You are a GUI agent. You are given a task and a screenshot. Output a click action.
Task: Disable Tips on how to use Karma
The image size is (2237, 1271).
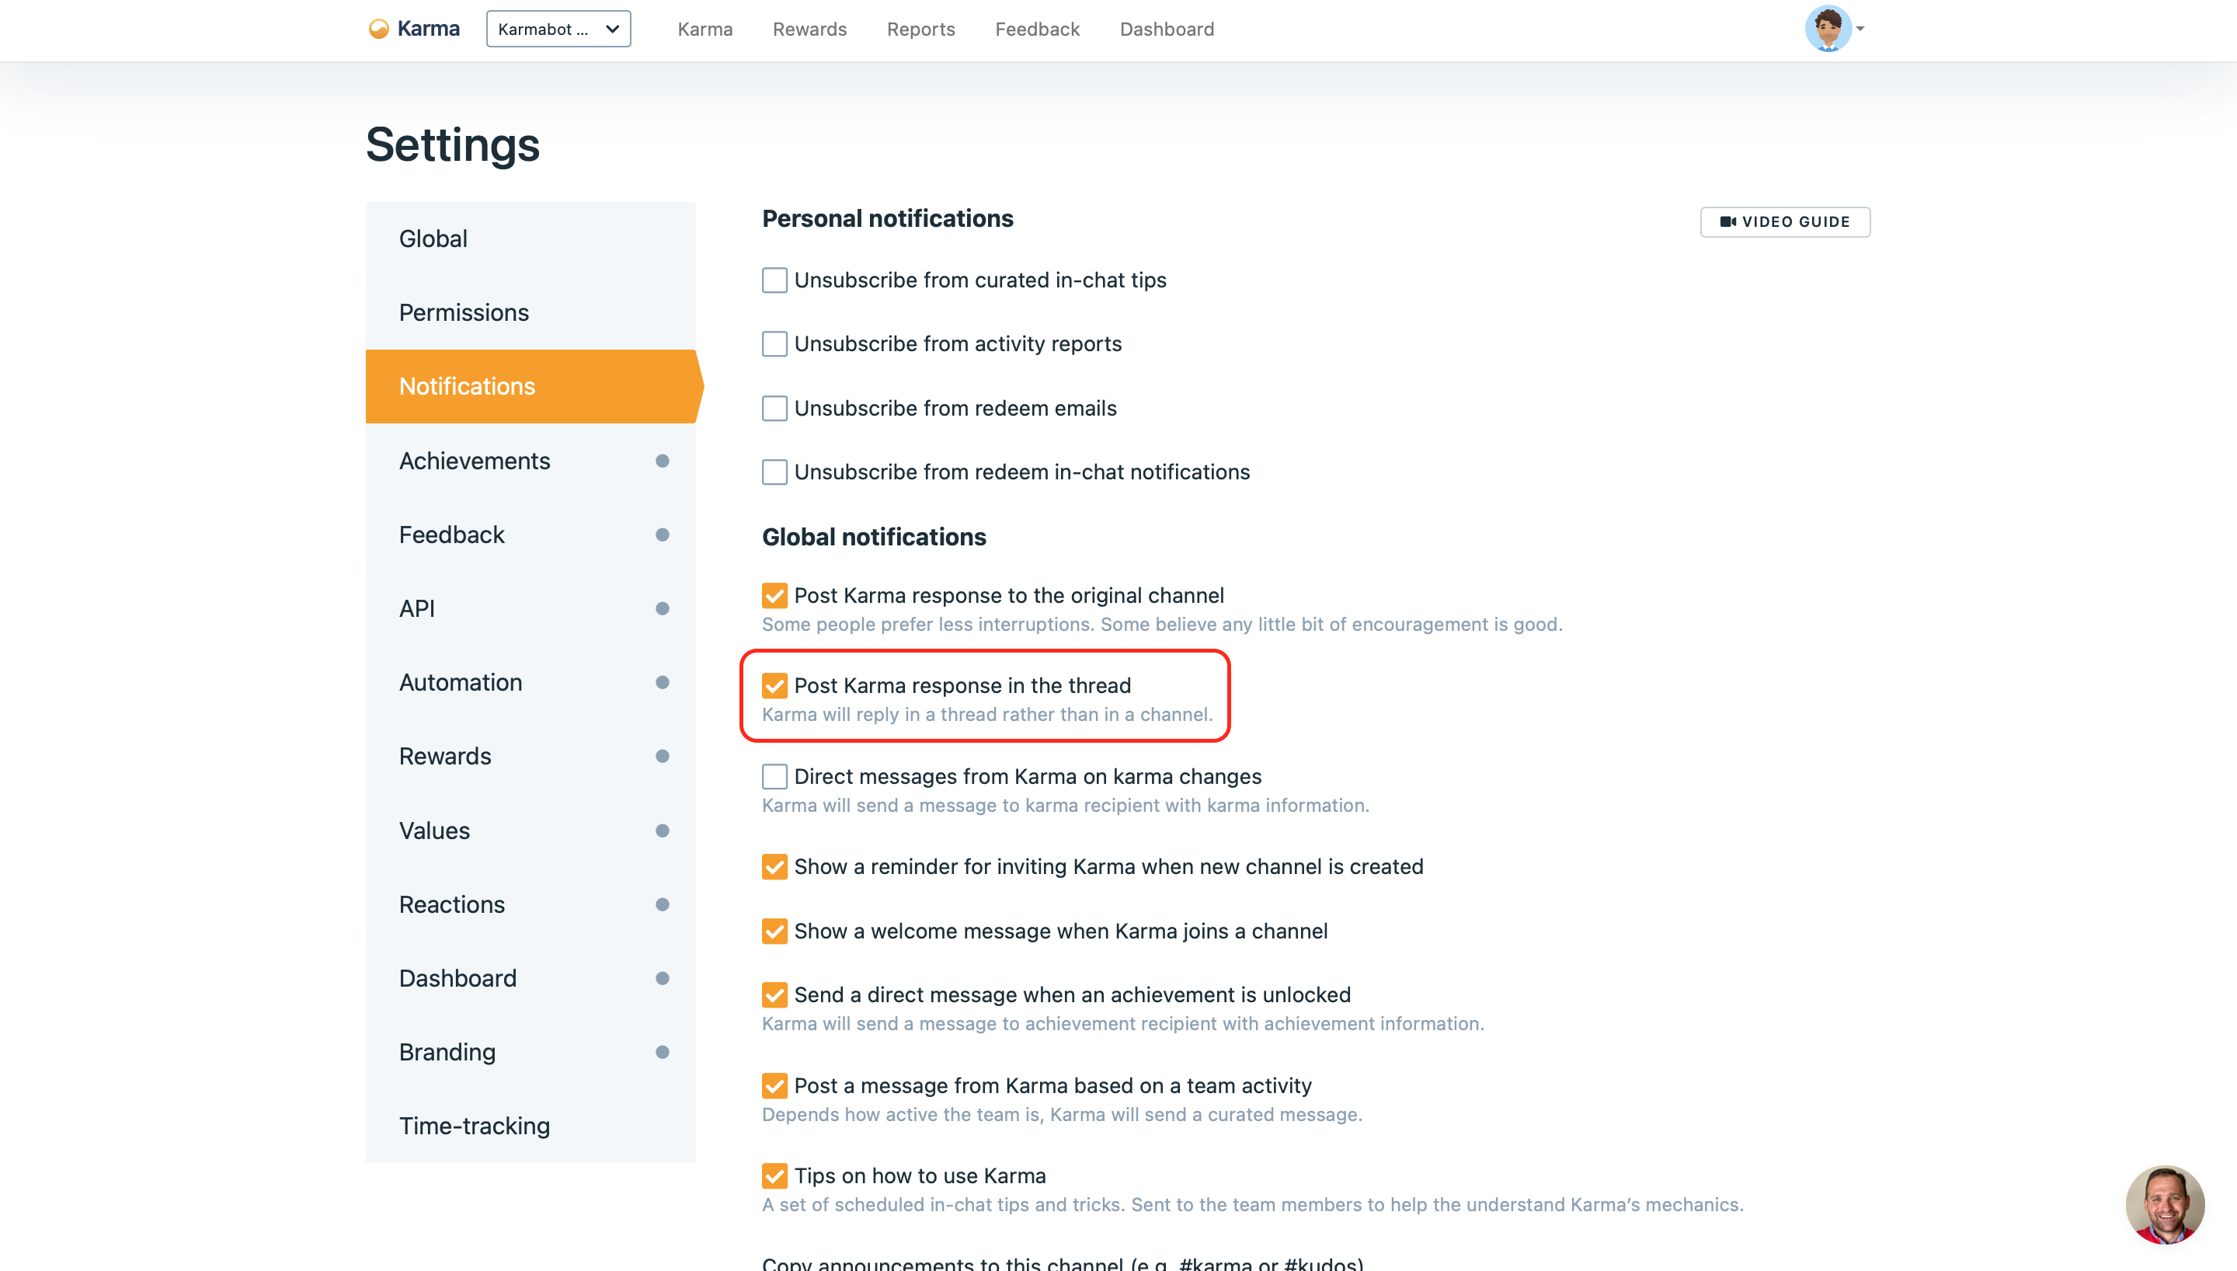tap(774, 1176)
